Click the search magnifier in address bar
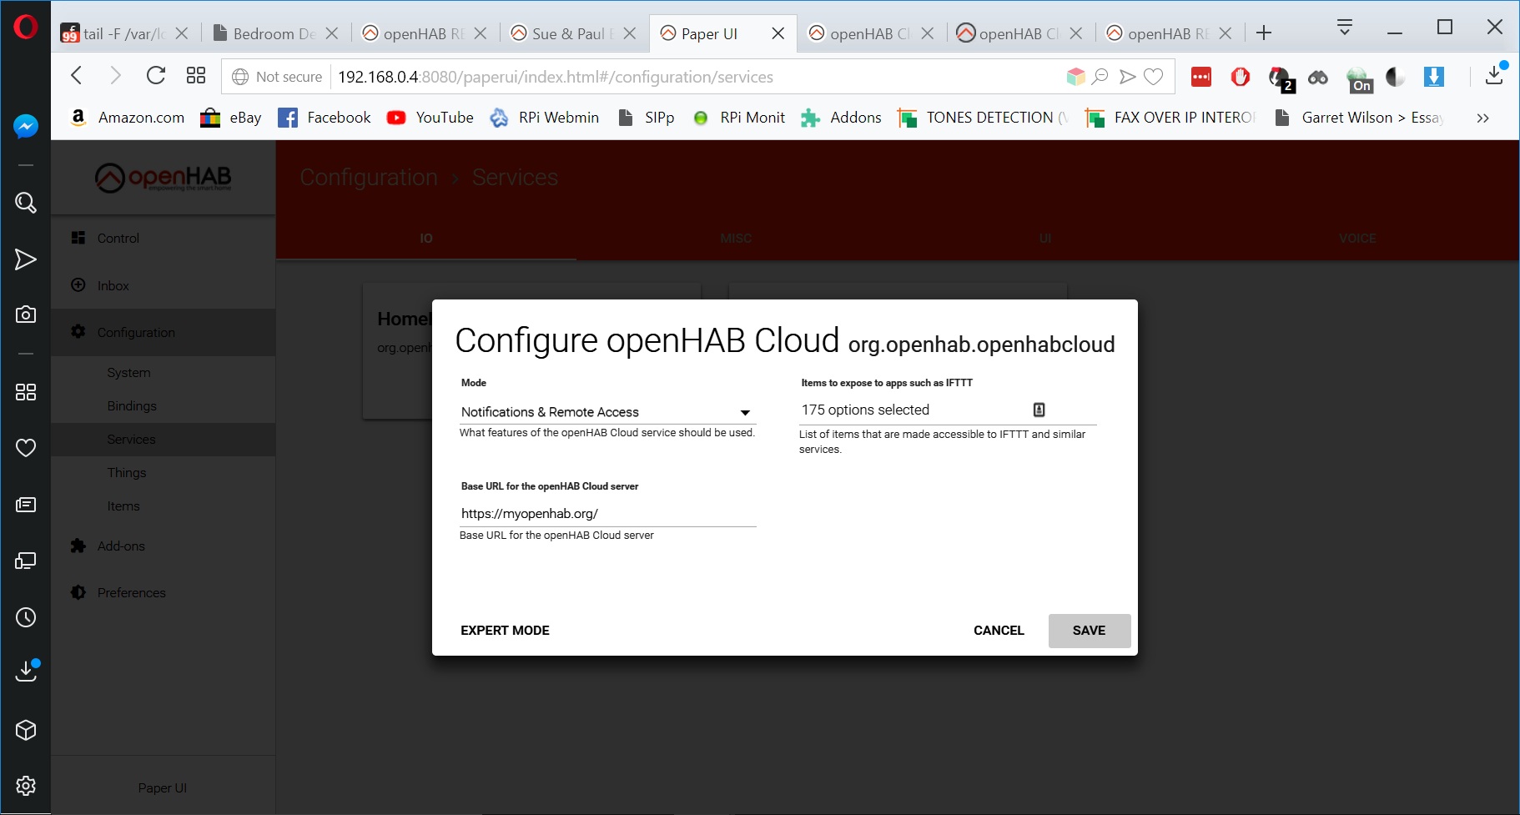The image size is (1520, 815). 1100,77
